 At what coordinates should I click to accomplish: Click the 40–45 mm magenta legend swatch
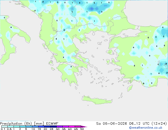[x=72, y=127]
